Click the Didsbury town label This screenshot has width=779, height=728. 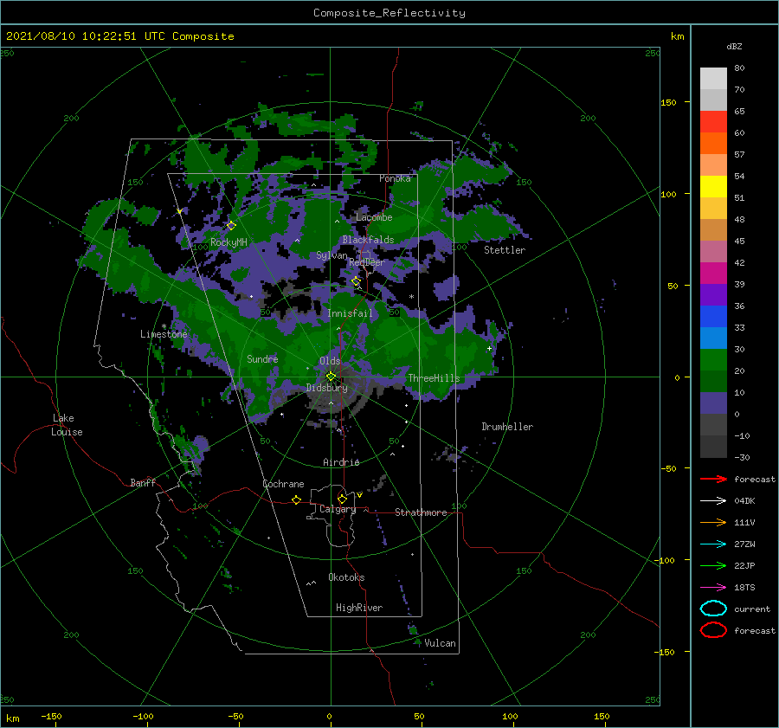(x=327, y=388)
